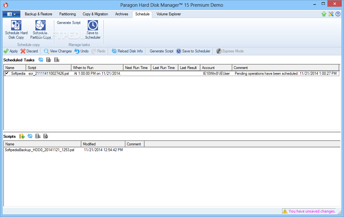344x217 pixels.
Task: Open the Backup & Restore tab
Action: pos(38,14)
